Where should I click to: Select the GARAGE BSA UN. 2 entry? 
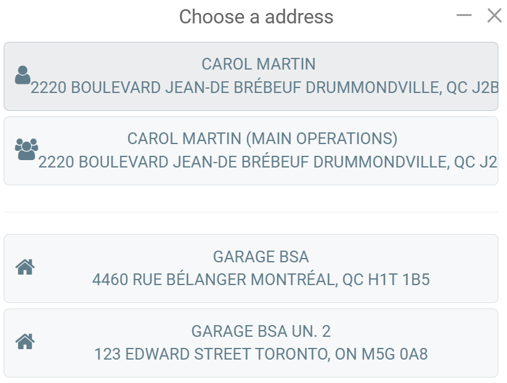tap(261, 331)
